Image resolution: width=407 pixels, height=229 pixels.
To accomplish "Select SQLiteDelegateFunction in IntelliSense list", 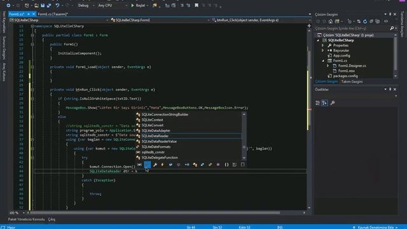I will (x=189, y=158).
